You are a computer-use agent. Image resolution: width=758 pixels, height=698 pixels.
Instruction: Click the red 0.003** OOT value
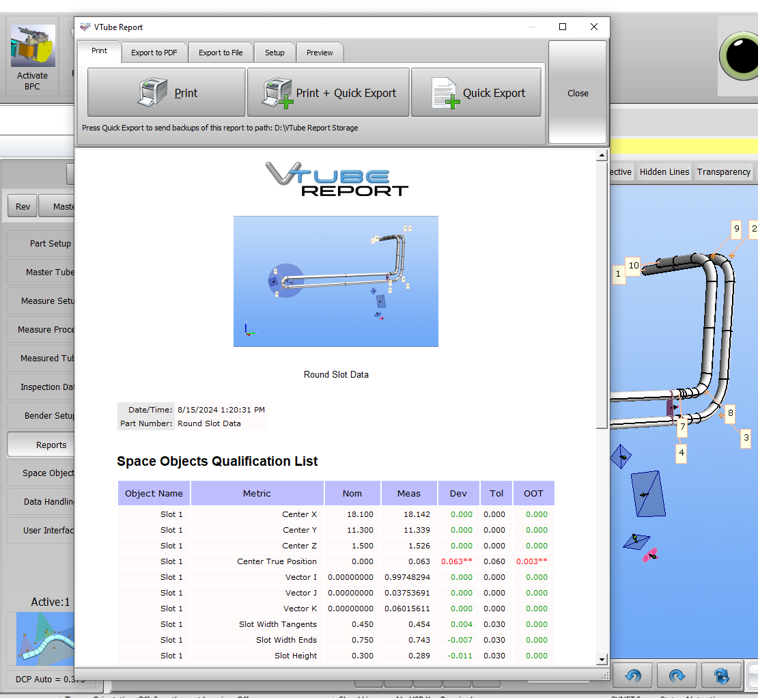532,561
